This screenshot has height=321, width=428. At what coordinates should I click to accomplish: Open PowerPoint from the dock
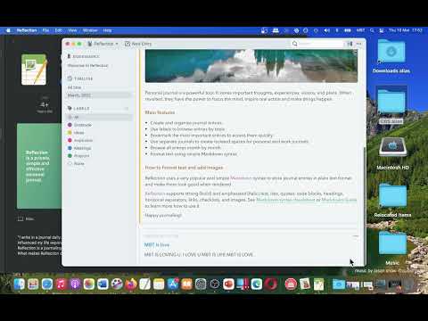tap(228, 284)
